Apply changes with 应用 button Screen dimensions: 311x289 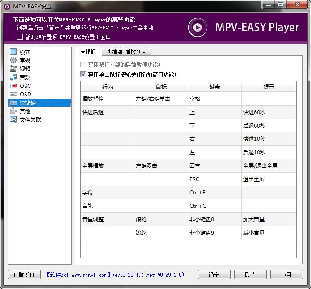point(286,275)
